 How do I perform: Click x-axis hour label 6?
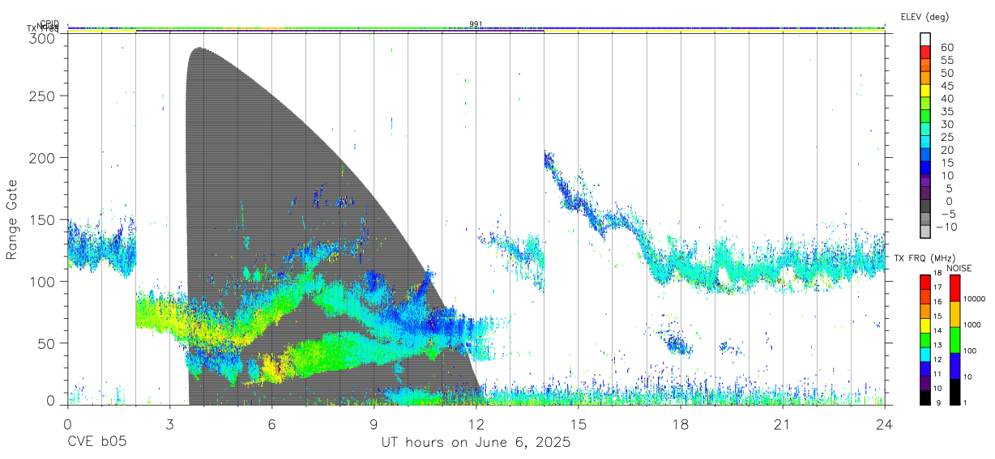271,425
